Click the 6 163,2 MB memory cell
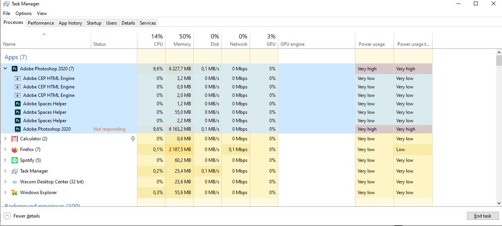 click(180, 129)
